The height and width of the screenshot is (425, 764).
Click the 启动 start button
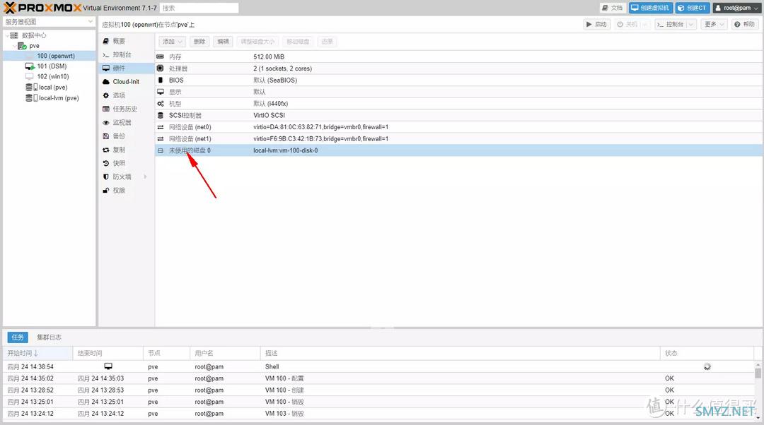tap(597, 24)
